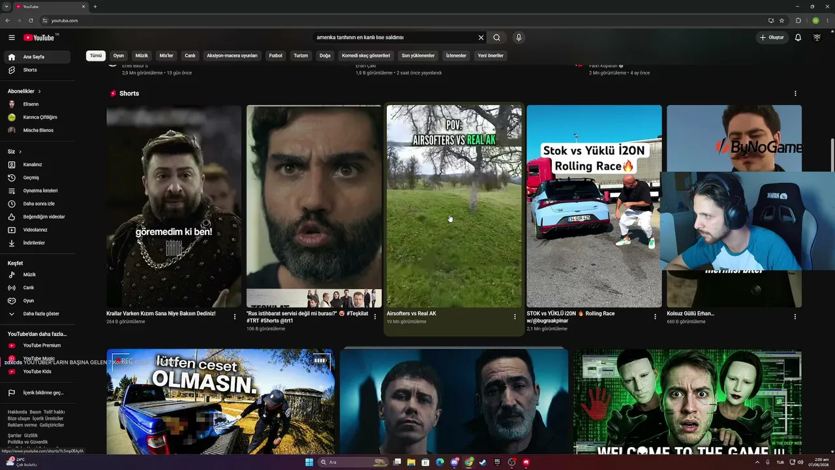The height and width of the screenshot is (470, 835).
Task: Open YouTube Premium link
Action: (38, 345)
